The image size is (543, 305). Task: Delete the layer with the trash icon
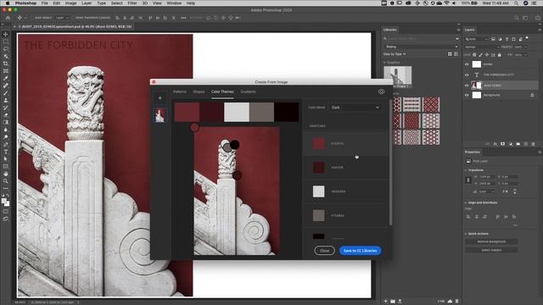coord(534,144)
